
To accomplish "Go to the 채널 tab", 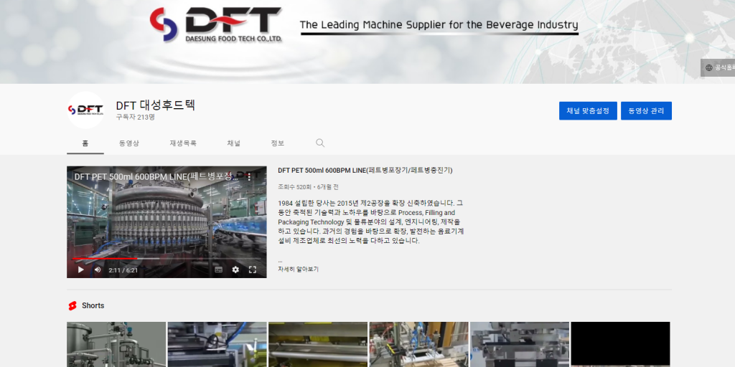I will (234, 143).
